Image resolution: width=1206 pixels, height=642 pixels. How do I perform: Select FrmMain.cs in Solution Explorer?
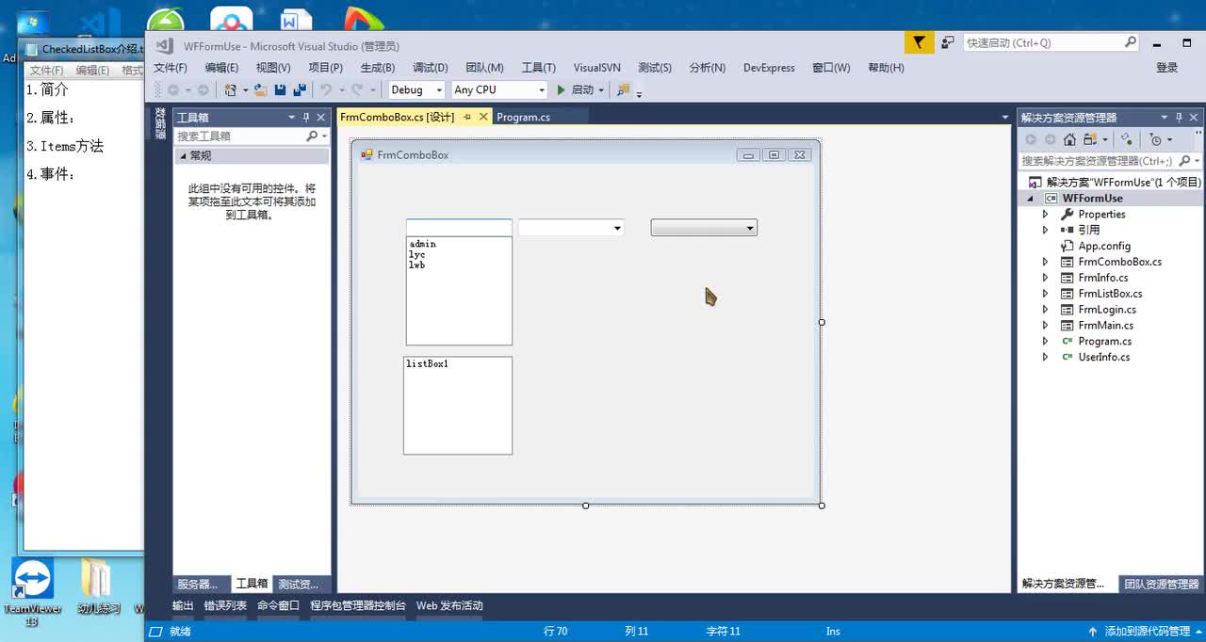point(1106,326)
